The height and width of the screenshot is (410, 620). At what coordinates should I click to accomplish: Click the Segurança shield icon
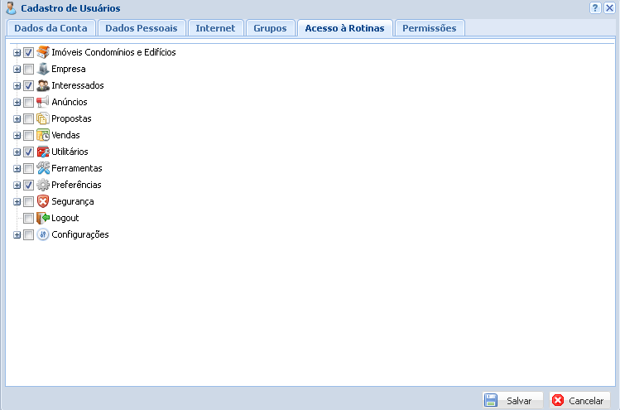(43, 201)
